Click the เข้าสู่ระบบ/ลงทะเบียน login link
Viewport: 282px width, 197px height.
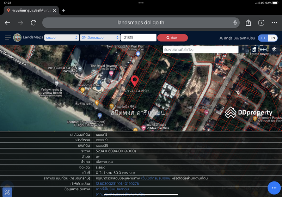237,38
